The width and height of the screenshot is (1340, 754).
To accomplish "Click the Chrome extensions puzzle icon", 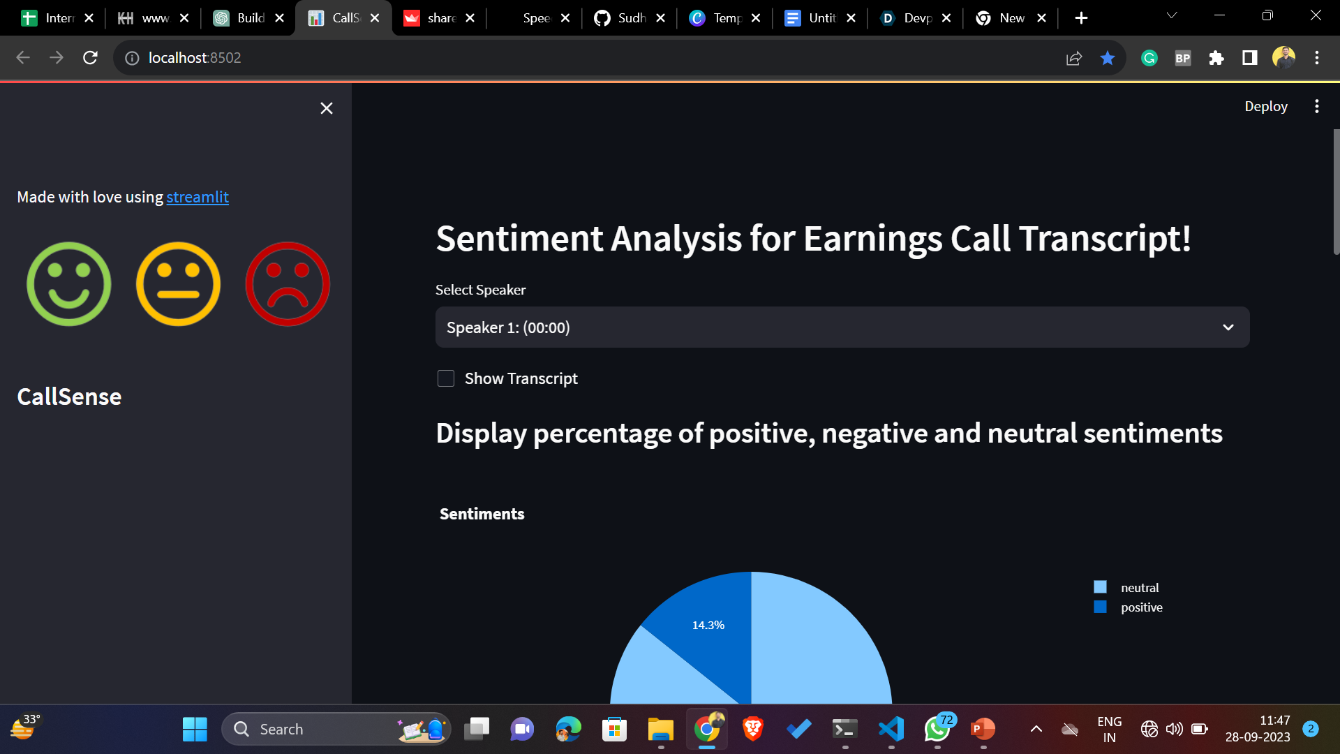I will 1216,58.
